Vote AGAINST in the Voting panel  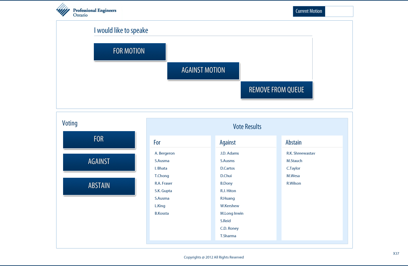pos(99,162)
